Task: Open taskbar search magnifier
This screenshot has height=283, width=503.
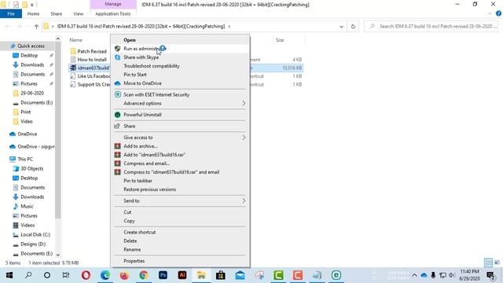Action: pos(28,275)
